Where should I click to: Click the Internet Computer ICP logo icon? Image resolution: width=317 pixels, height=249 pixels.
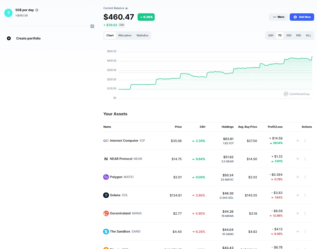point(106,141)
